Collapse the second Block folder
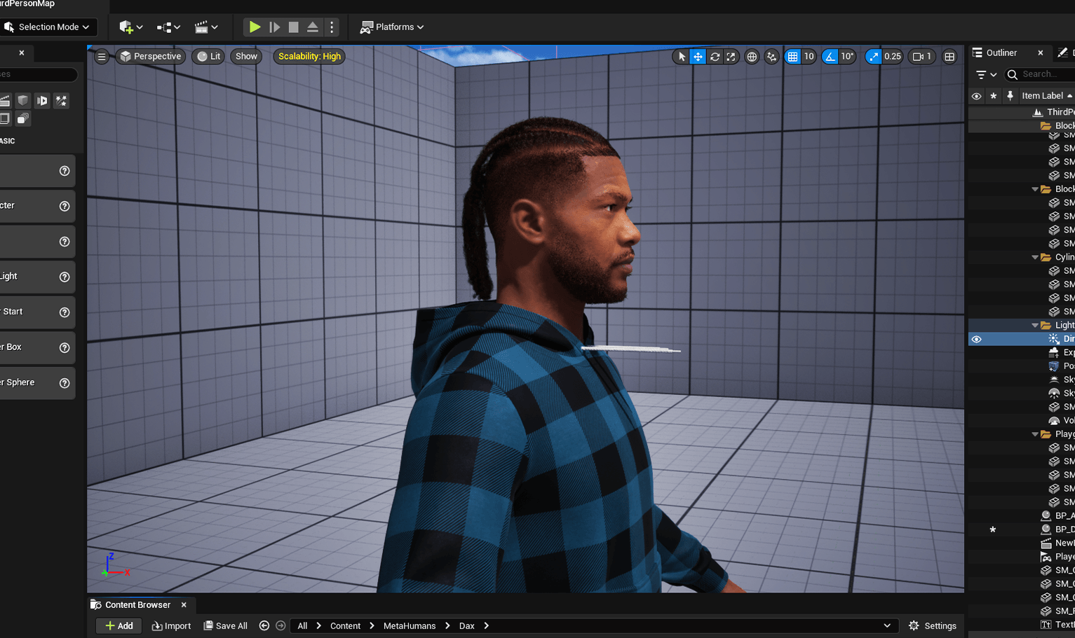The image size is (1075, 638). pos(1035,189)
